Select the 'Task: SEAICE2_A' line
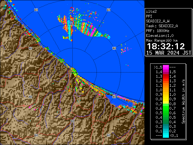Viewport: 193px width, 145px height. coord(162,26)
